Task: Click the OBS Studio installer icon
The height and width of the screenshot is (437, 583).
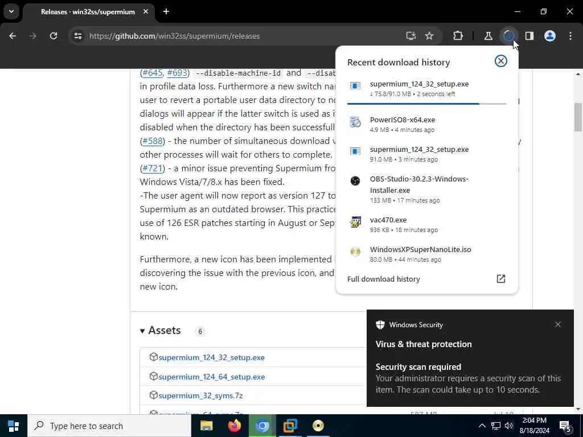Action: tap(355, 181)
